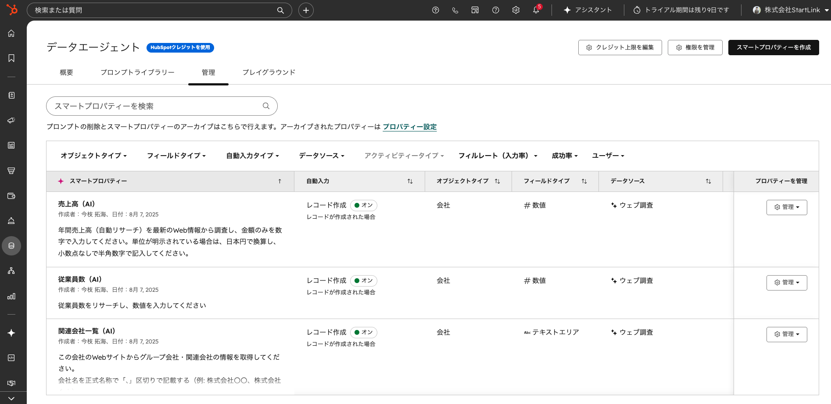Open 管理 menu for 売上高(AI)
Image resolution: width=831 pixels, height=404 pixels.
click(787, 207)
